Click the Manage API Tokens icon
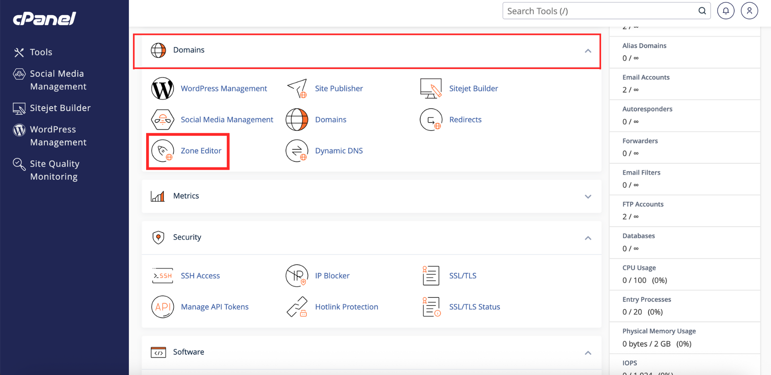The image size is (771, 375). (x=162, y=307)
